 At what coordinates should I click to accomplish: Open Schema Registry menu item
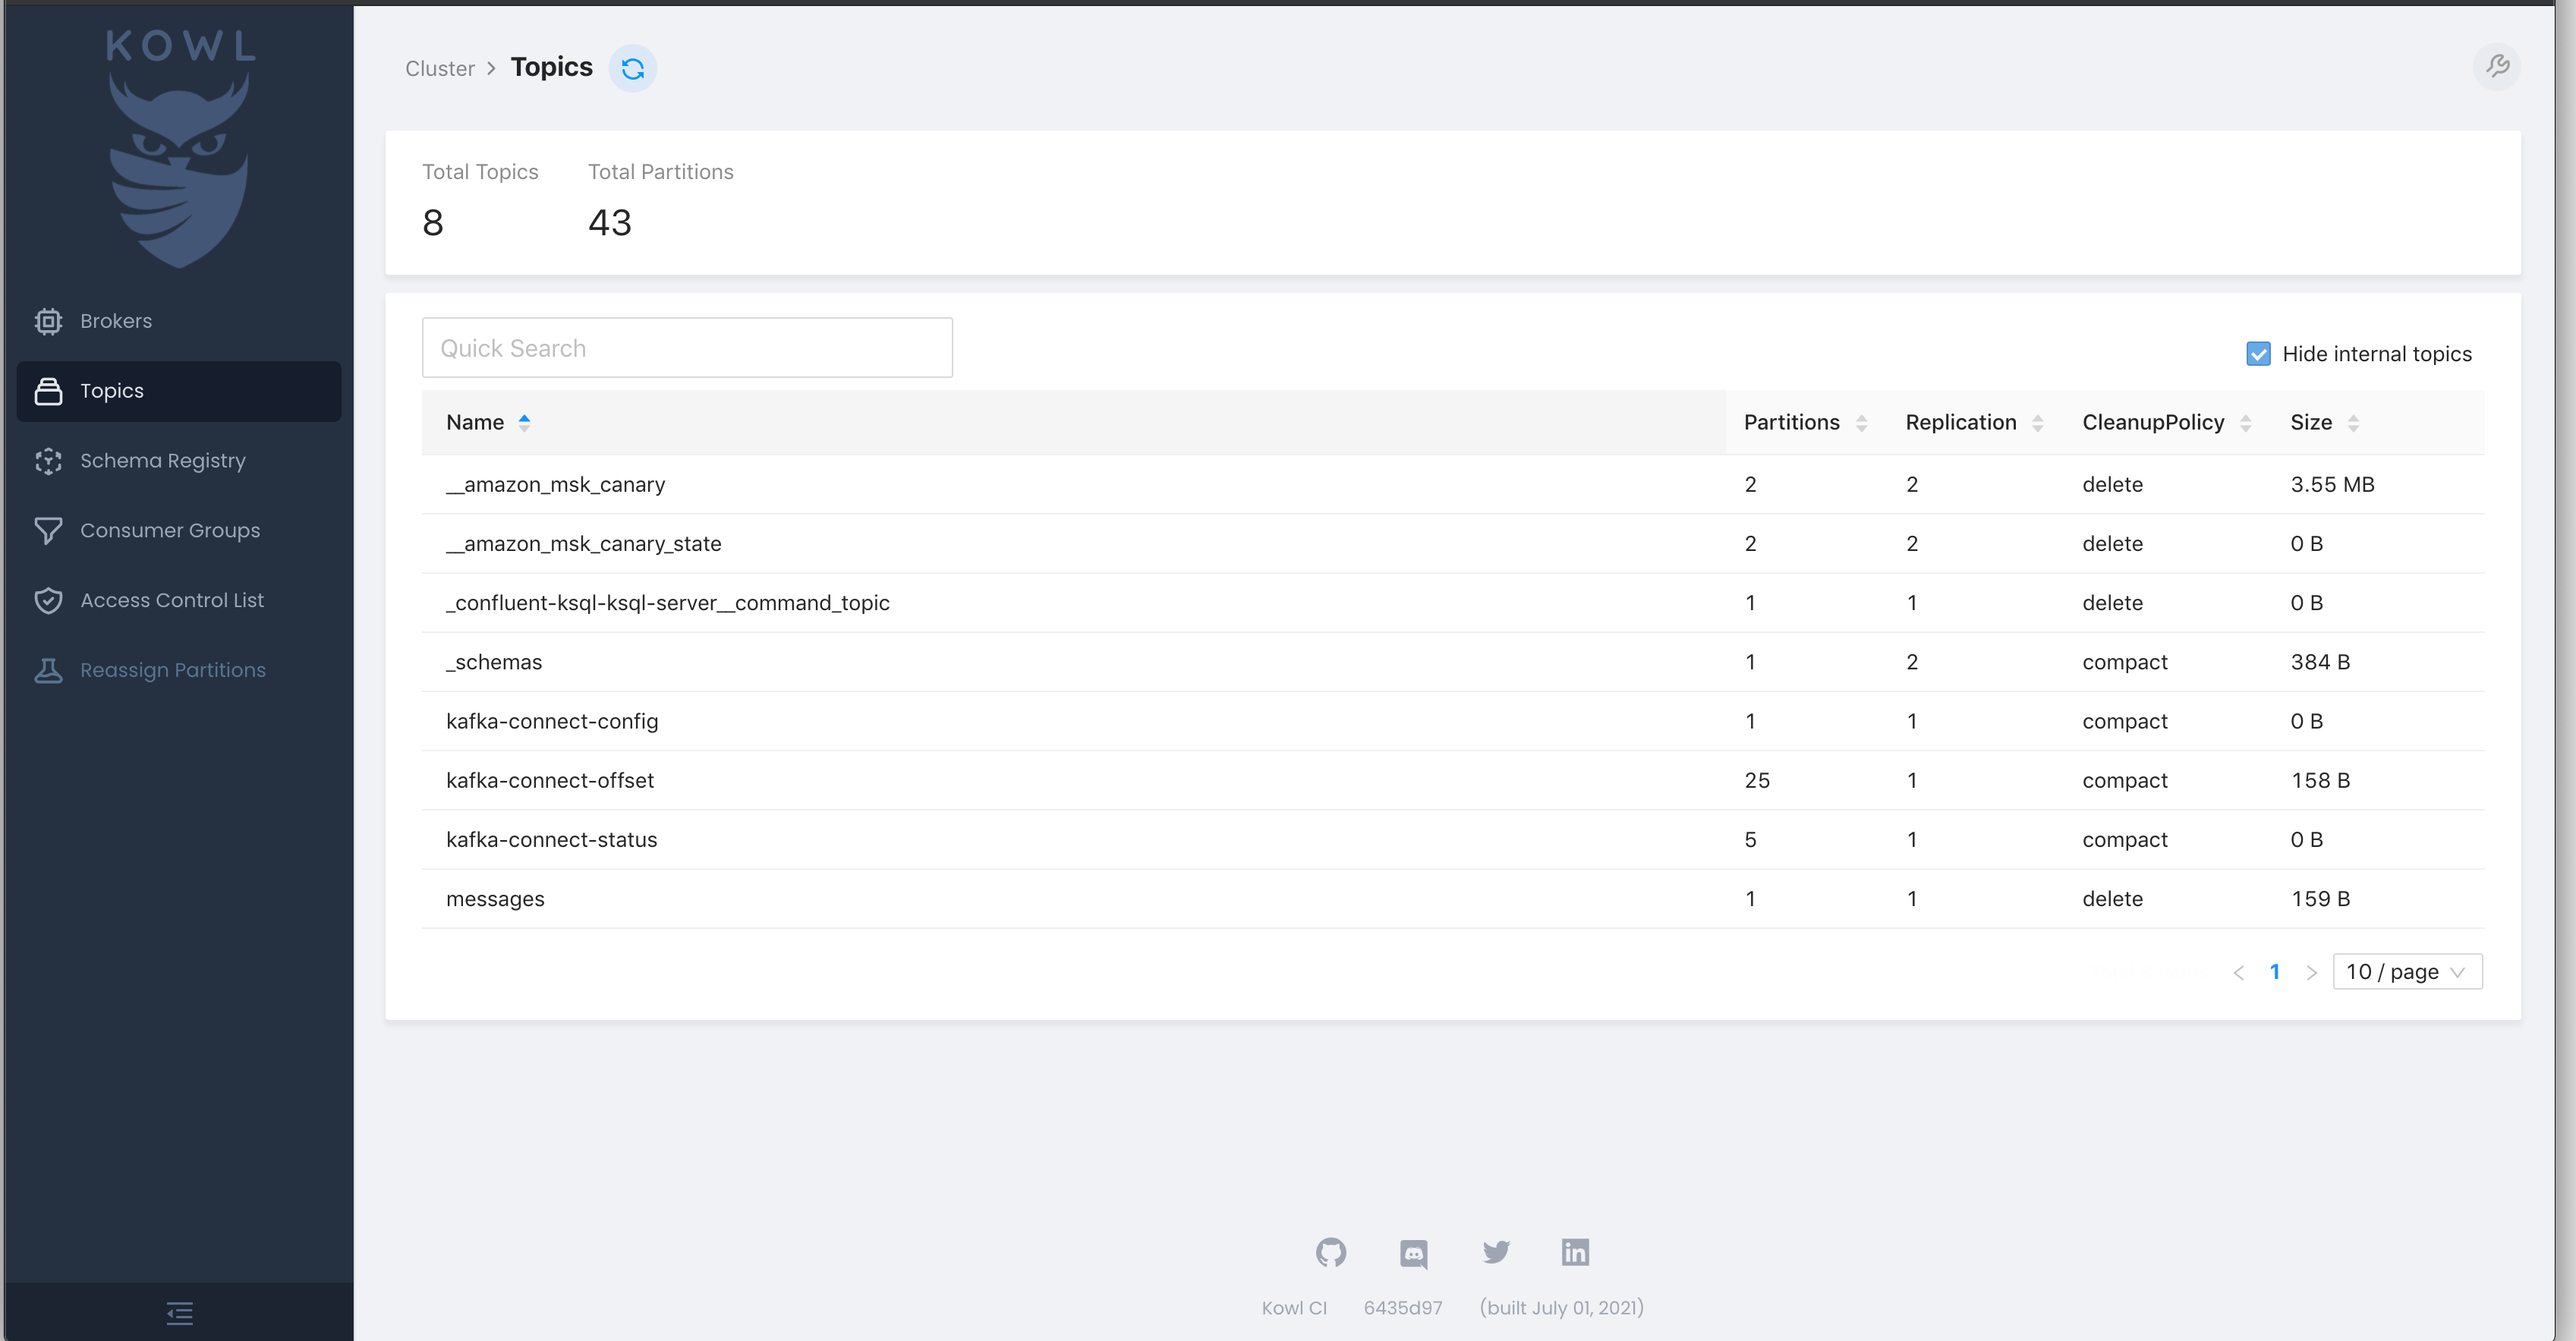tap(162, 460)
